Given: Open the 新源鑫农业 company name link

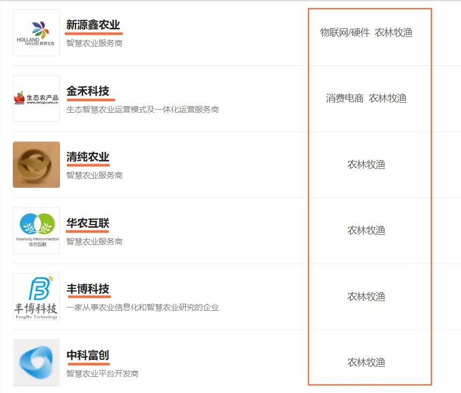Looking at the screenshot, I should [93, 25].
